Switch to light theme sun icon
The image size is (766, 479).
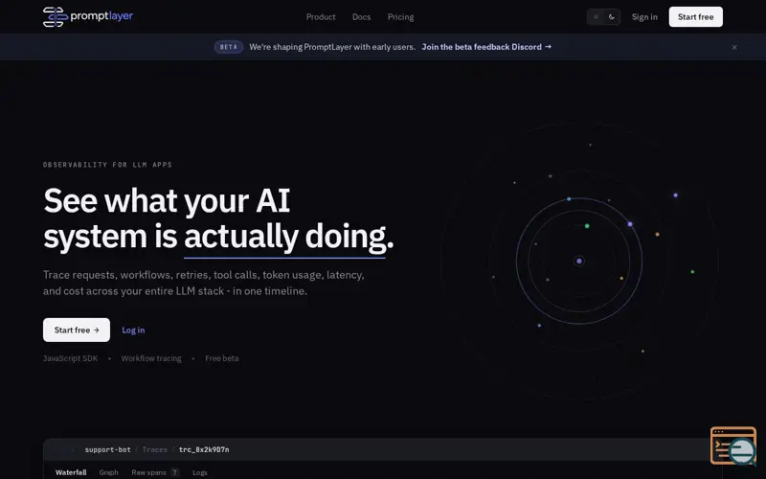pyautogui.click(x=596, y=16)
